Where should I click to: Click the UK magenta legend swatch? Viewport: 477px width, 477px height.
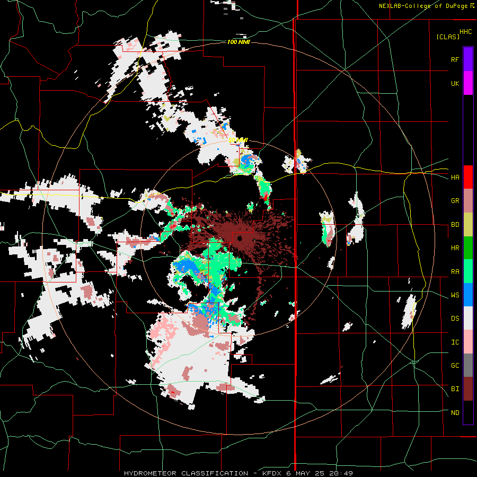(x=468, y=83)
